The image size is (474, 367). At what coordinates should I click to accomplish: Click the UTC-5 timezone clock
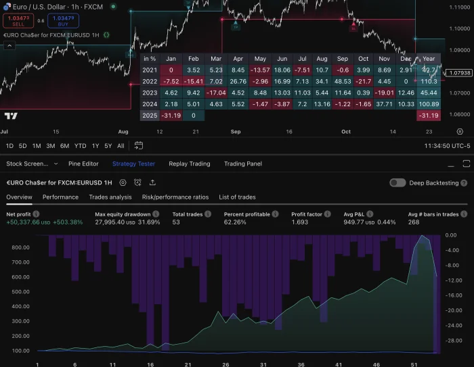(x=447, y=145)
